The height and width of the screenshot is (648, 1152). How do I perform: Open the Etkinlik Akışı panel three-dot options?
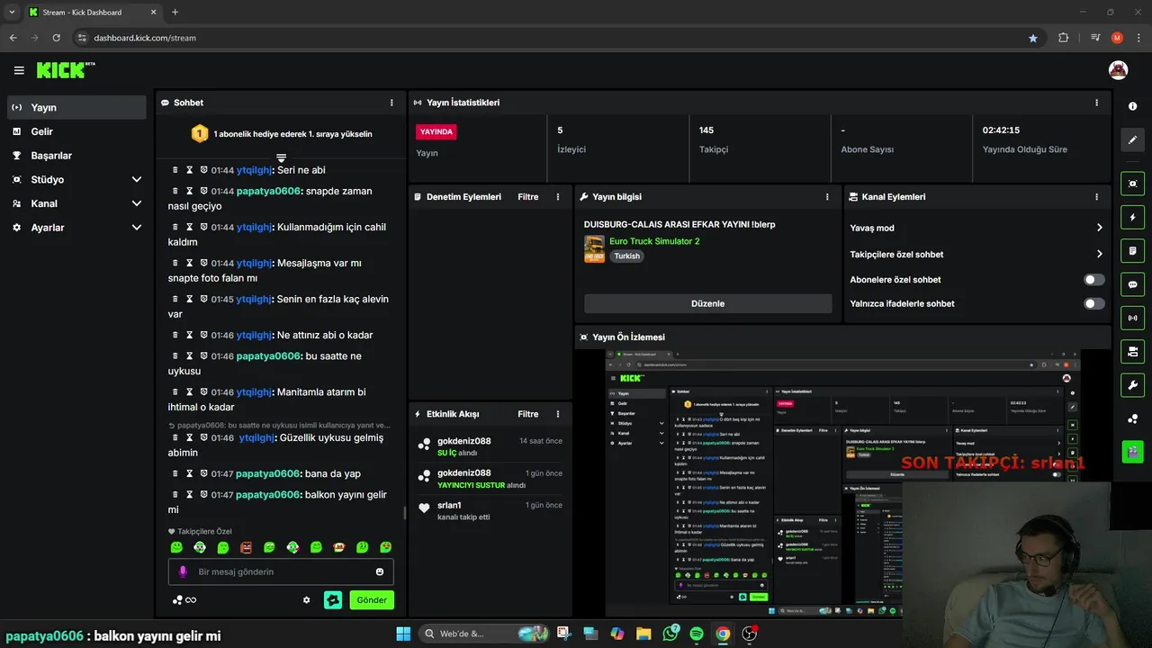(x=558, y=414)
